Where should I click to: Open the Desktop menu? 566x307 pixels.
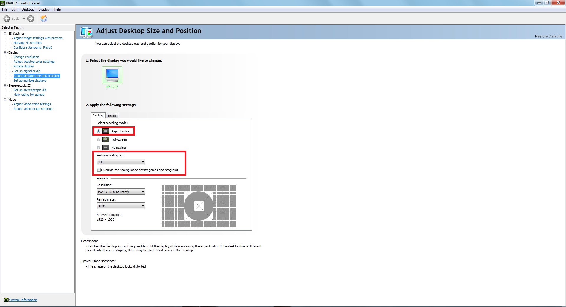(x=28, y=9)
